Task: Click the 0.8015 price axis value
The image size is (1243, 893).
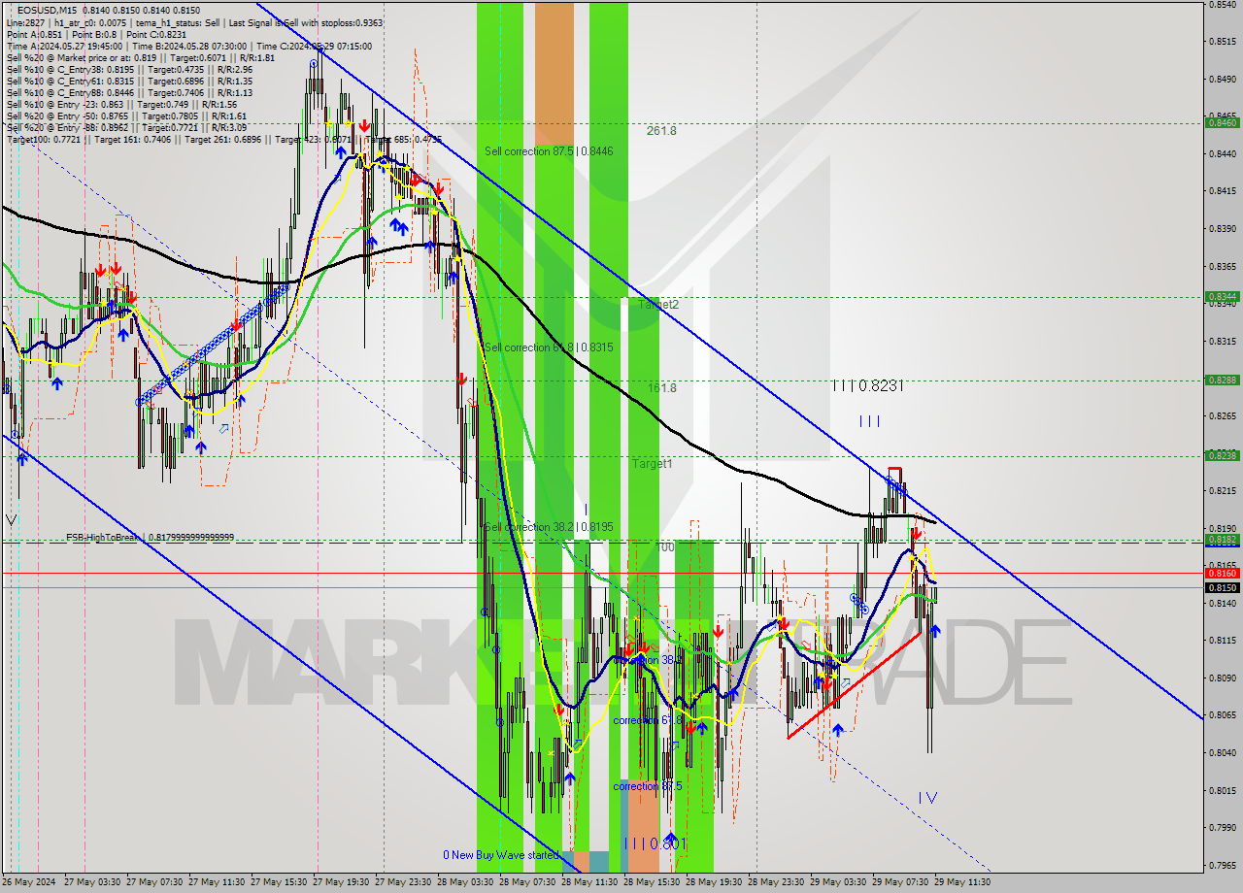Action: (x=1222, y=790)
